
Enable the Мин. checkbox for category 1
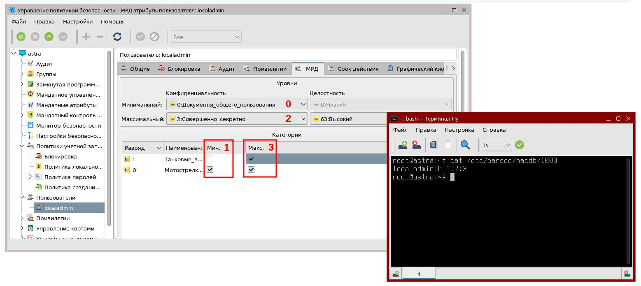coord(210,159)
